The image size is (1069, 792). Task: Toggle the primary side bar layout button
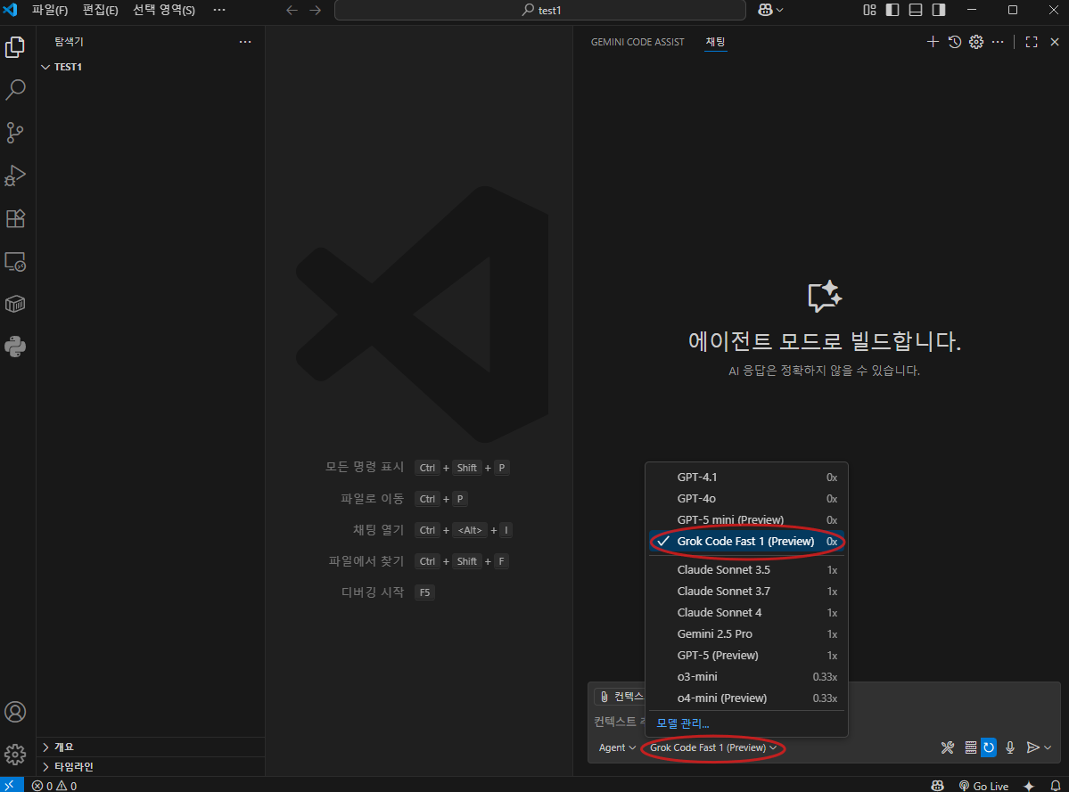892,11
